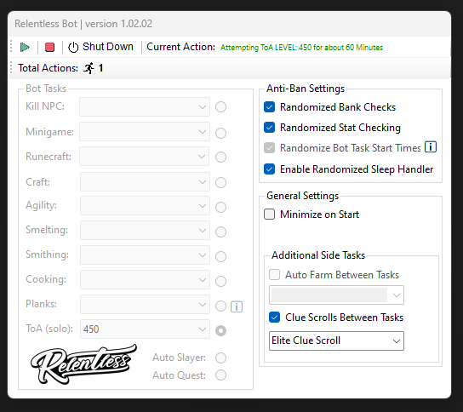Open info icon next to Randomize Bot Task Start Times
The height and width of the screenshot is (412, 463).
pyautogui.click(x=431, y=146)
